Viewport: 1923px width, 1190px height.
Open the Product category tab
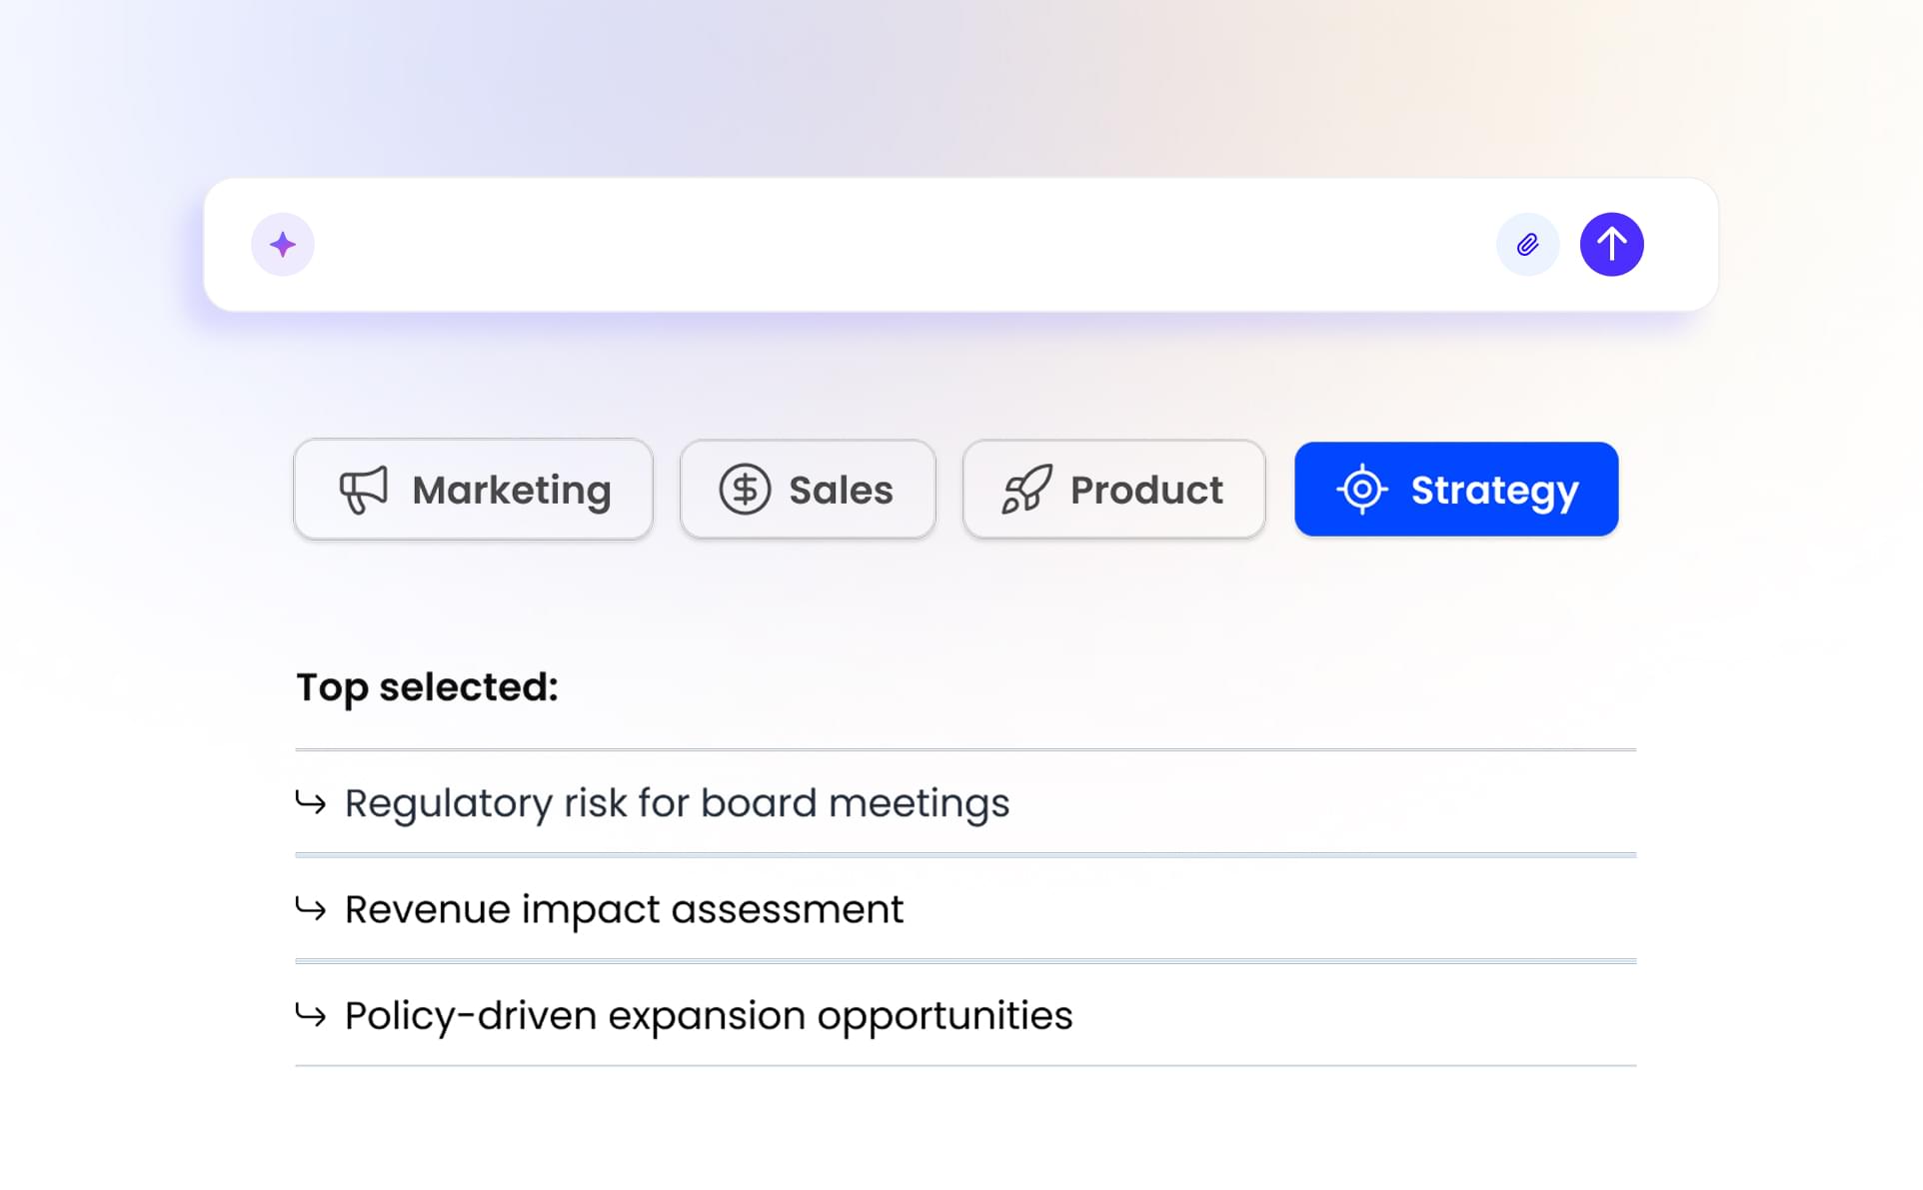tap(1113, 490)
